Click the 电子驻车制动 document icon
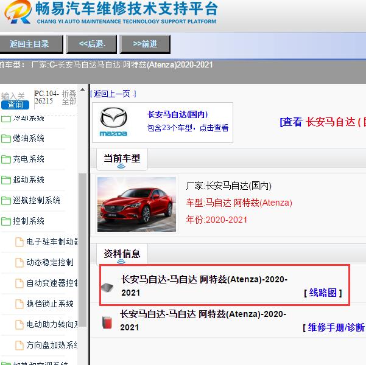 pos(19,242)
